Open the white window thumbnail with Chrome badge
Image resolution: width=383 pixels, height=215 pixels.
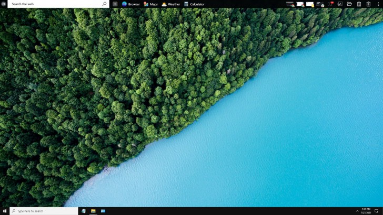(300, 4)
